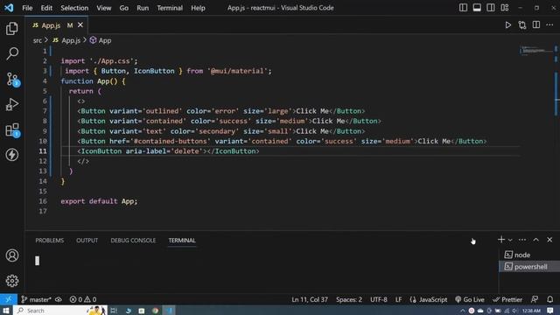560x315 pixels.
Task: Open the Run and Debug view
Action: (x=11, y=105)
